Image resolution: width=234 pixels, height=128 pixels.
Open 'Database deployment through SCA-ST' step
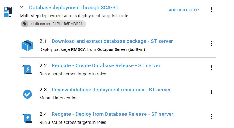pos(74,7)
